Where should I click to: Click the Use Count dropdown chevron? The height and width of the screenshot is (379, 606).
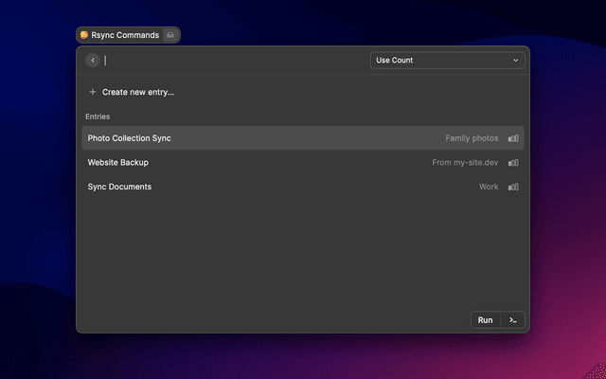click(x=516, y=61)
